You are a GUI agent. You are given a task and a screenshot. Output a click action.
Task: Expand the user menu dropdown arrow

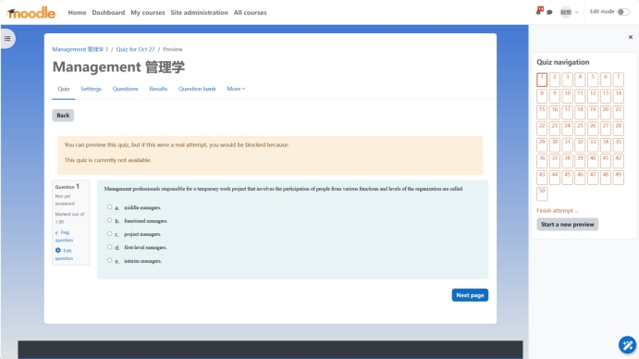pyautogui.click(x=576, y=12)
